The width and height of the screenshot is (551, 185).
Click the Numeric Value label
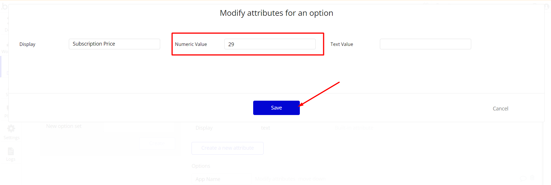point(191,44)
